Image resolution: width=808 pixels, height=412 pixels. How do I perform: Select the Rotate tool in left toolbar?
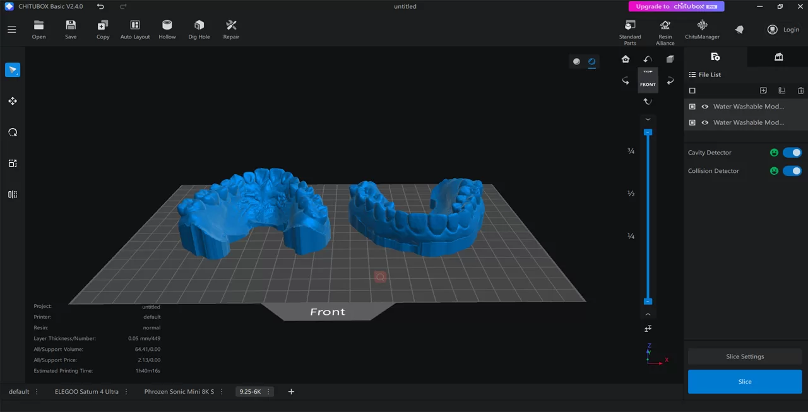tap(13, 132)
